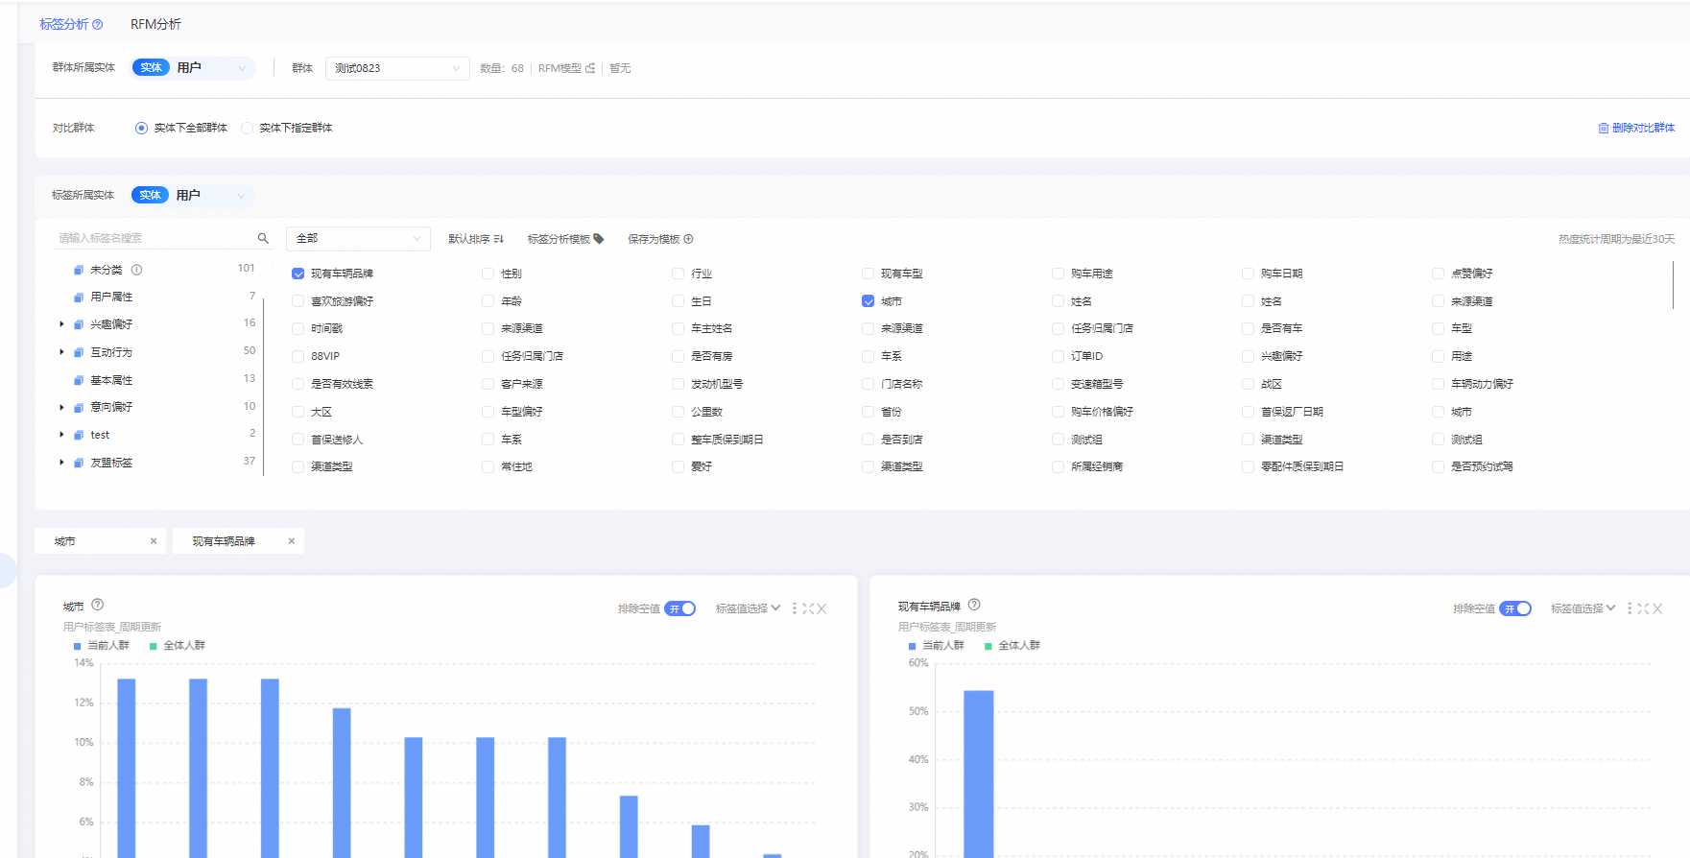This screenshot has width=1690, height=858.
Task: Select 未分类 category in tree
Action: tap(107, 270)
